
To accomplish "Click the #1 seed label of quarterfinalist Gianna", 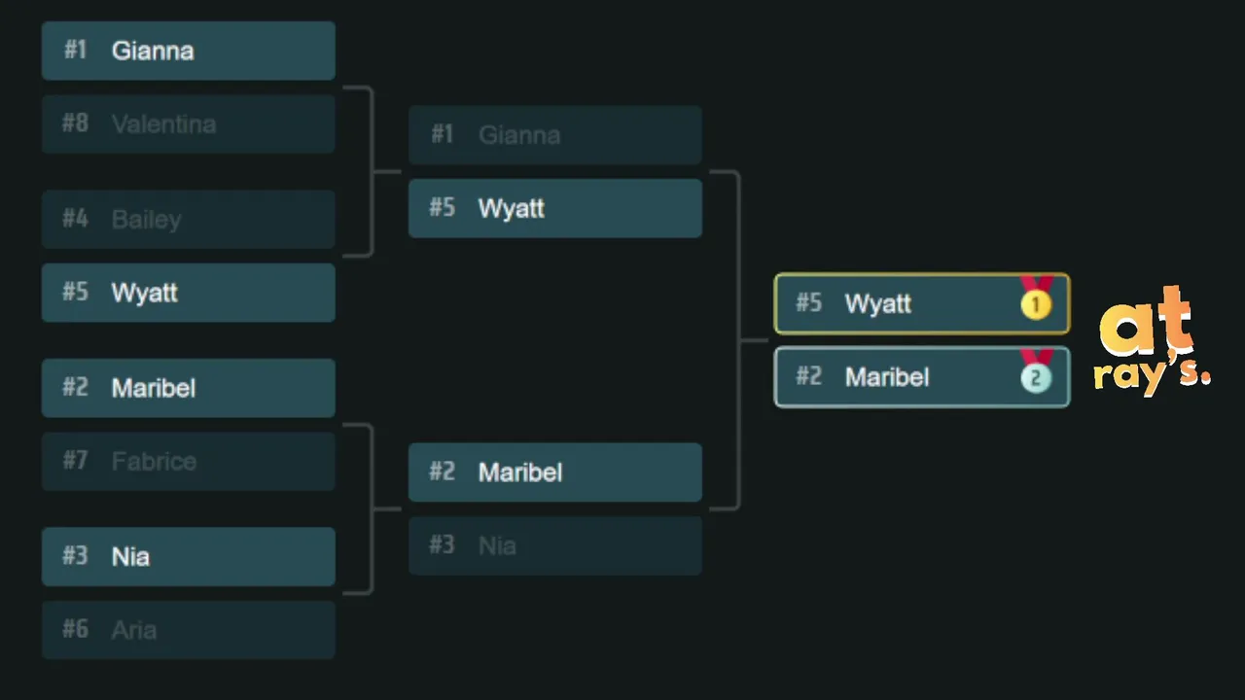I will pos(75,51).
